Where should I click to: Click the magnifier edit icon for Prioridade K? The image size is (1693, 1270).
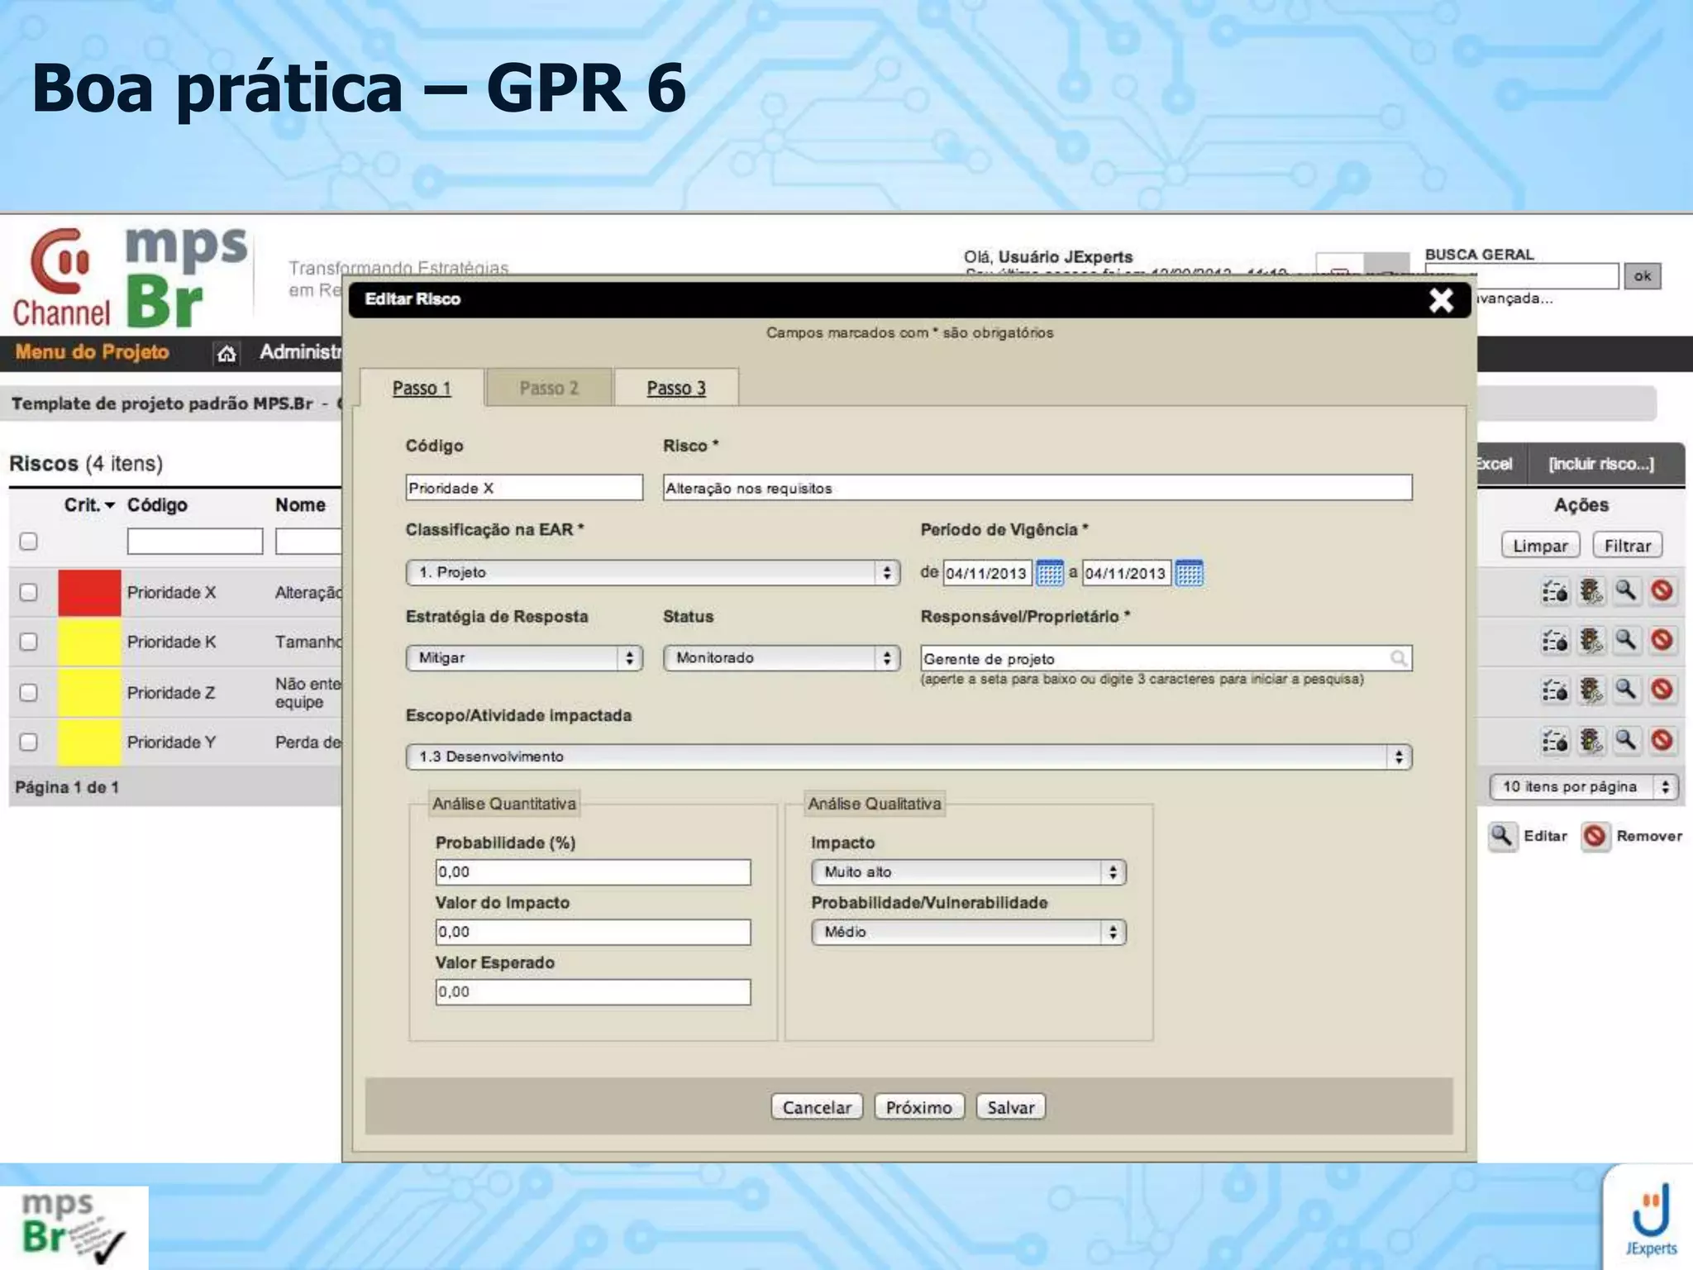[1626, 641]
